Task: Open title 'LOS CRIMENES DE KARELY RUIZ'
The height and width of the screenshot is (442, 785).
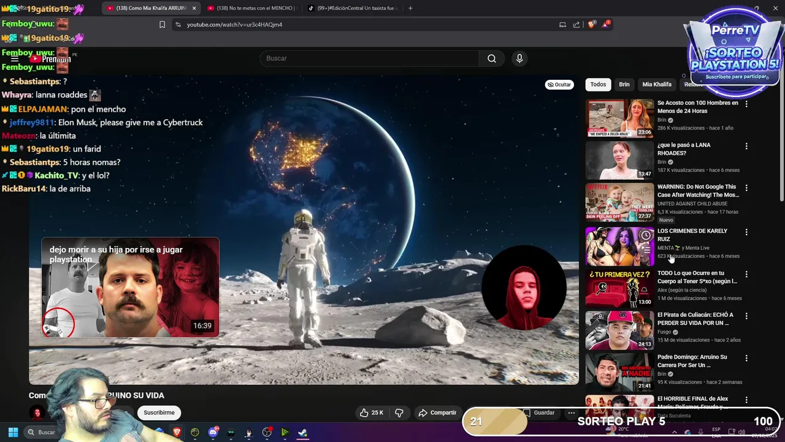Action: (x=692, y=235)
